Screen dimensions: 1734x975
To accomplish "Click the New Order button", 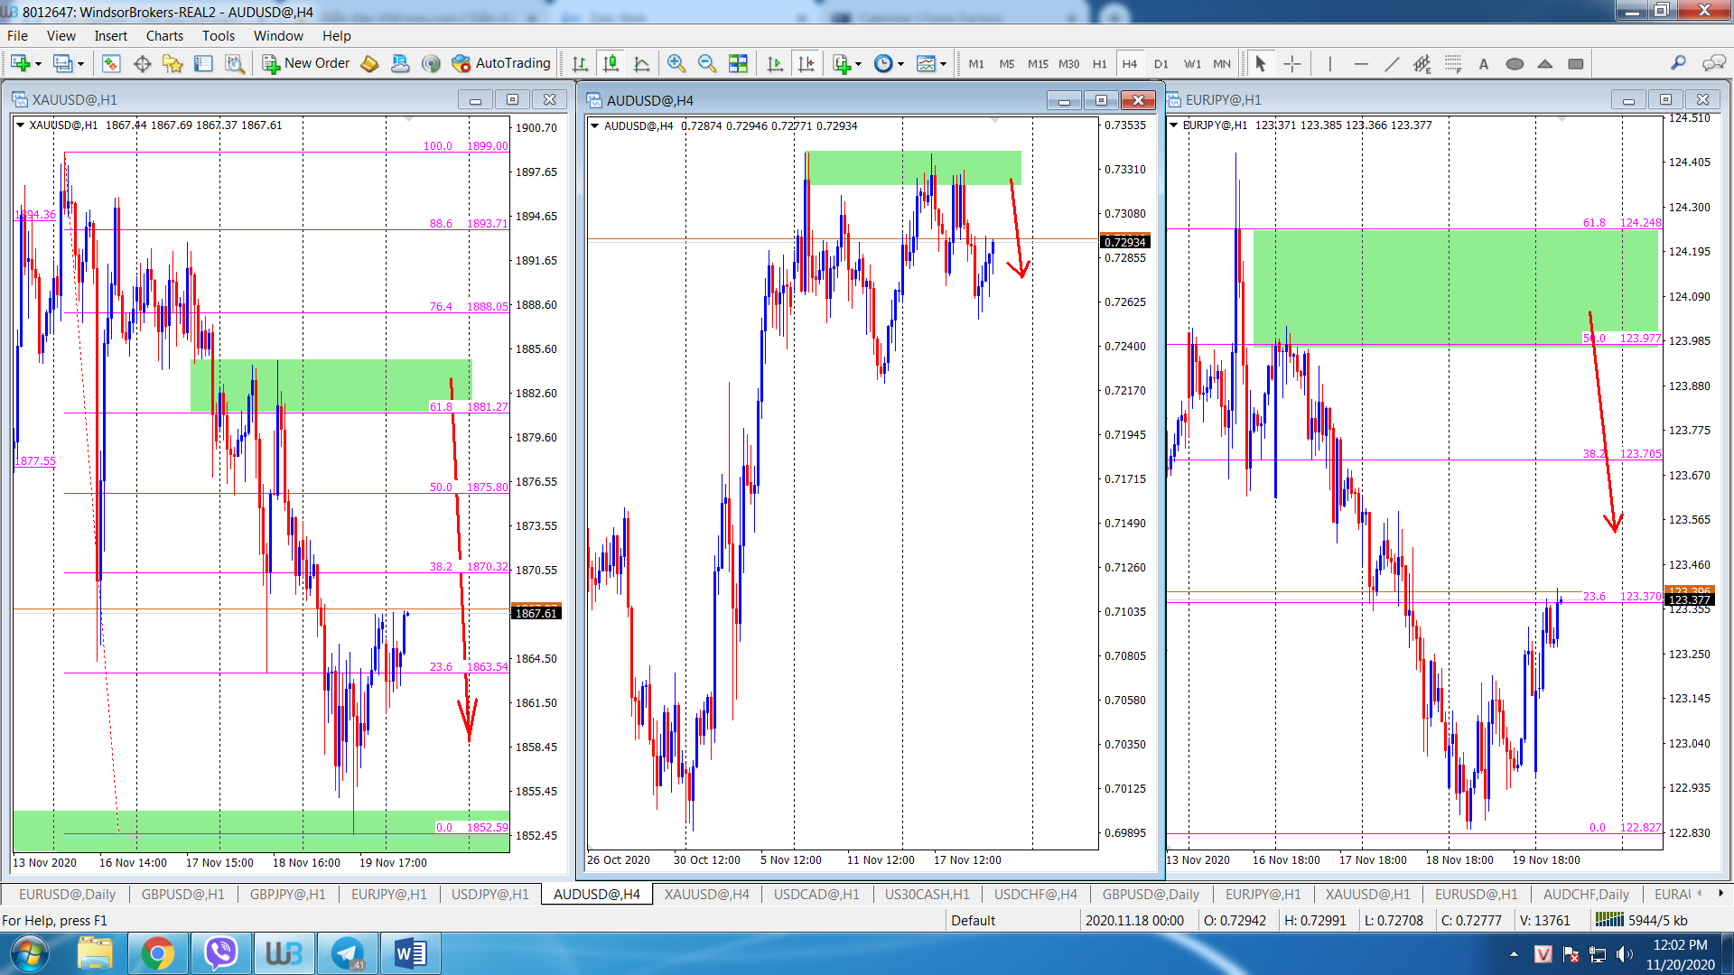I will [x=307, y=63].
